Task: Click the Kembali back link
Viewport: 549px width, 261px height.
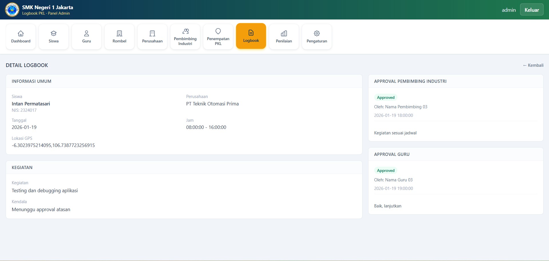Action: (533, 65)
